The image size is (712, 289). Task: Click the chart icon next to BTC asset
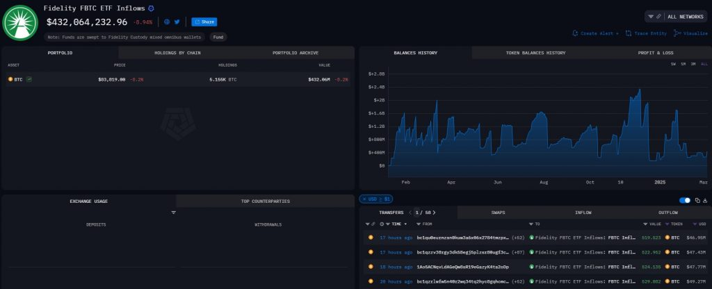click(29, 79)
